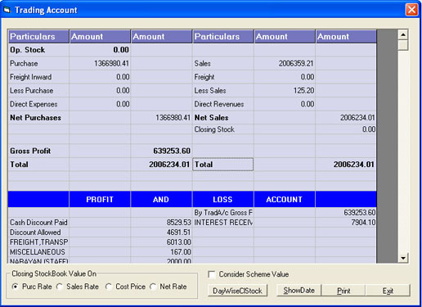Click the second Particulars column header
Screen dimensions: 422x307
point(223,37)
